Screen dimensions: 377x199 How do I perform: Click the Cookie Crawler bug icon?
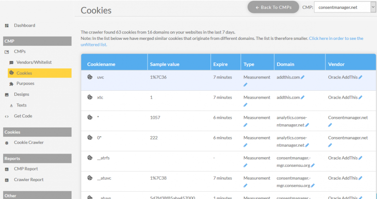click(x=7, y=143)
